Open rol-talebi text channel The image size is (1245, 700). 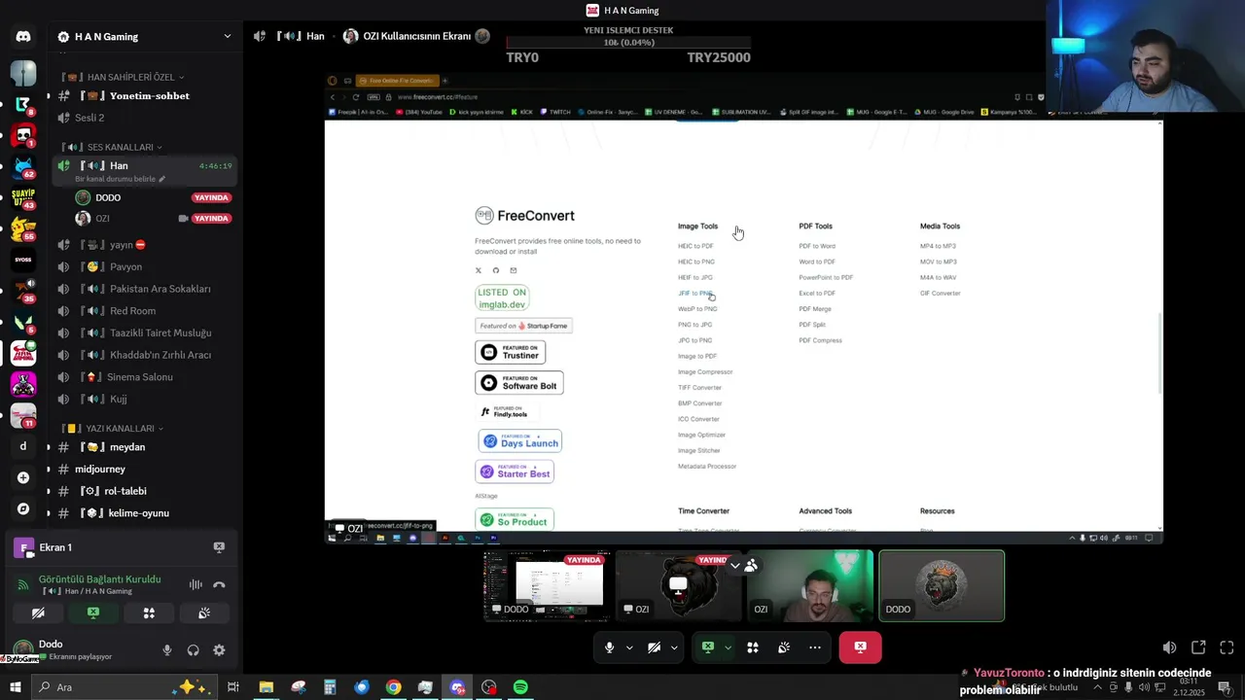point(146,491)
